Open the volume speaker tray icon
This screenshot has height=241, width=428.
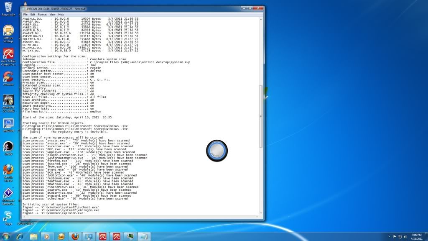click(405, 237)
